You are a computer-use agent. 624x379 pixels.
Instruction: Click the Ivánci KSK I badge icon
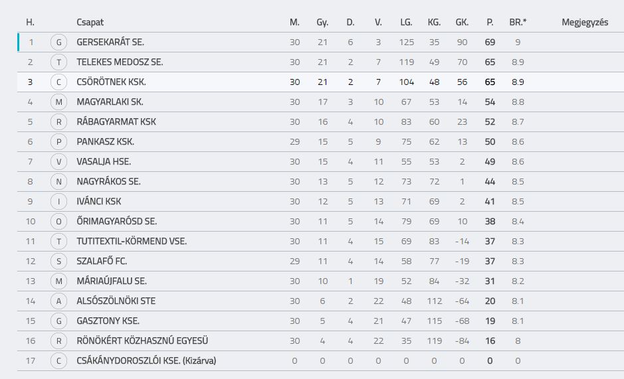[x=58, y=201]
